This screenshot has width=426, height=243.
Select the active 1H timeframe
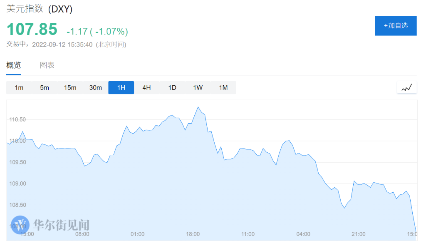click(x=121, y=87)
